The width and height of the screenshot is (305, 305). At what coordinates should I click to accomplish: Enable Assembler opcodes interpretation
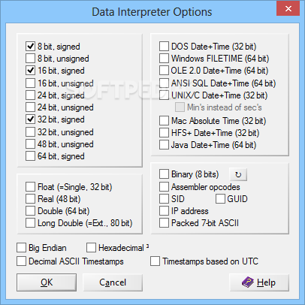(x=164, y=187)
